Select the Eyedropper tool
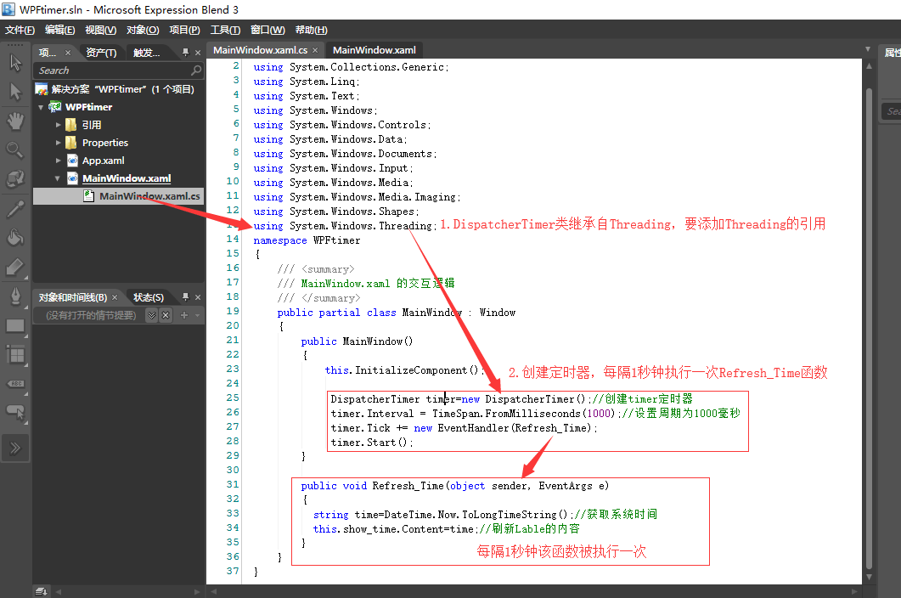Viewport: 901px width, 598px height. pos(15,209)
